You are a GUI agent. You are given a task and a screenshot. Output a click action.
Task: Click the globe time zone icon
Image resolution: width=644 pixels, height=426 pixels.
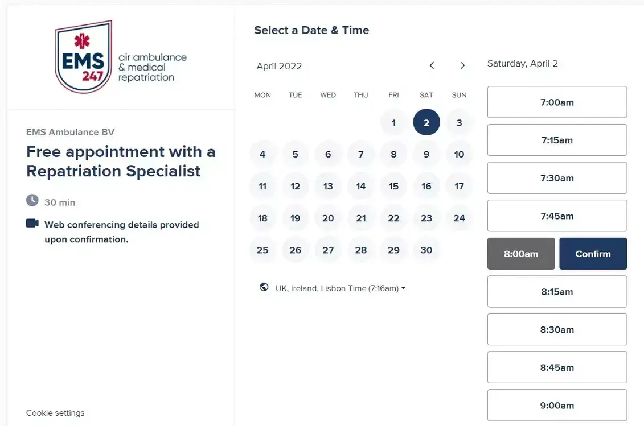pos(264,288)
